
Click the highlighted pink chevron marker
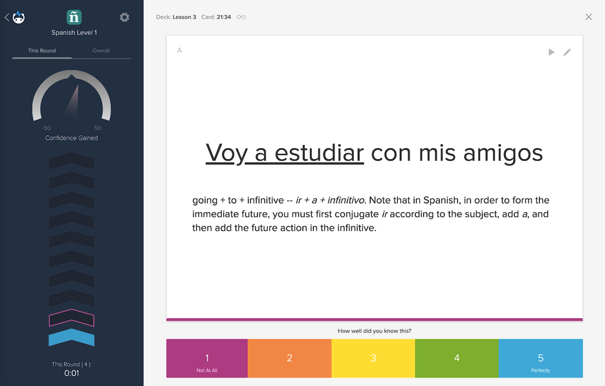[x=71, y=318]
